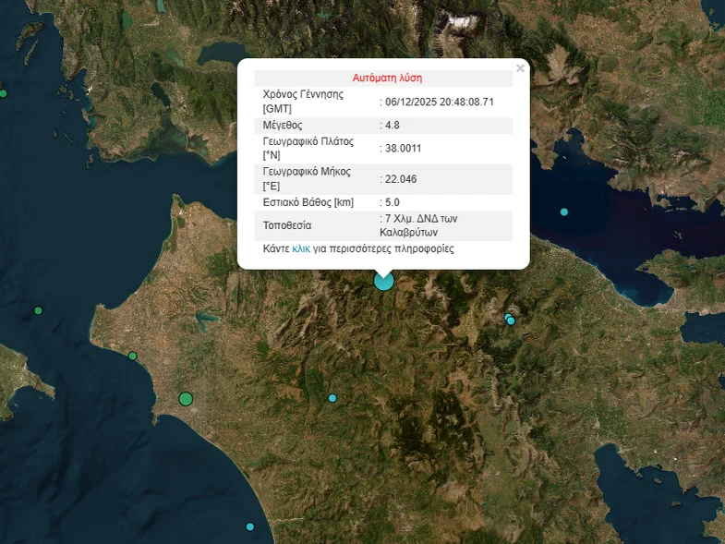Click the overlapping cyan markers east of the epicenter

coord(510,320)
